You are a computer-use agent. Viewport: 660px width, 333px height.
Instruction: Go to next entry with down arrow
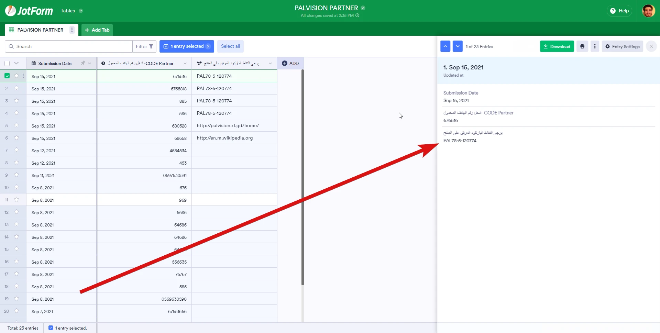pos(458,46)
